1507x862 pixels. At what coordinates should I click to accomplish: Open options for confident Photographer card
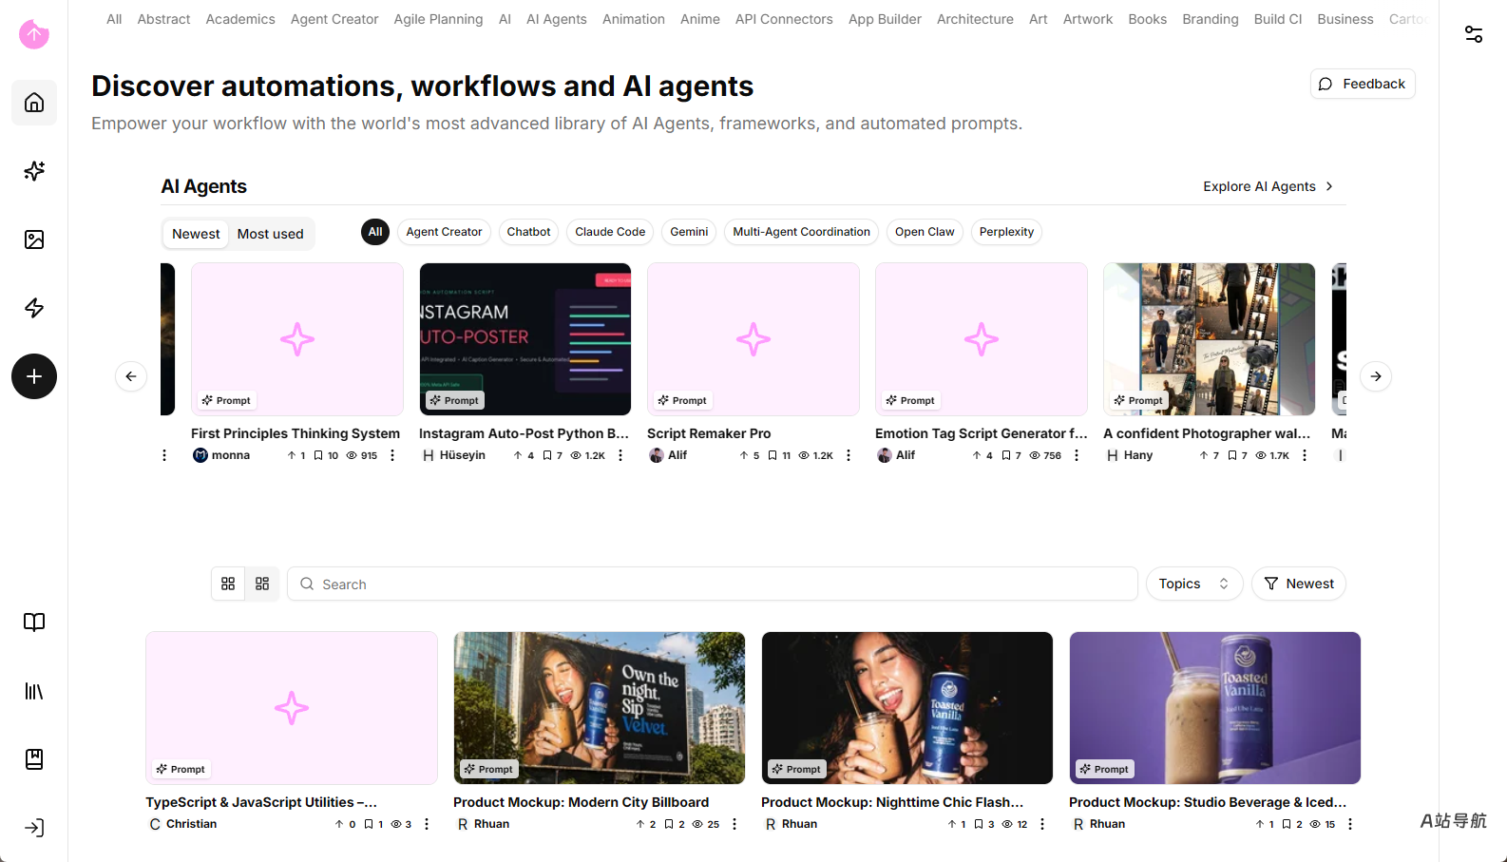click(1305, 455)
